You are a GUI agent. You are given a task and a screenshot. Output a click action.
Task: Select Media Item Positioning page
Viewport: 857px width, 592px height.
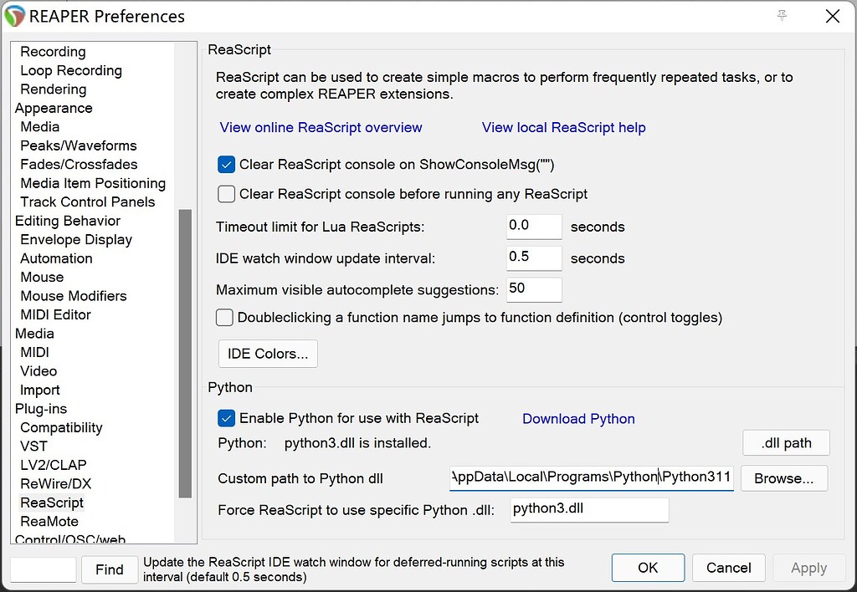(93, 183)
